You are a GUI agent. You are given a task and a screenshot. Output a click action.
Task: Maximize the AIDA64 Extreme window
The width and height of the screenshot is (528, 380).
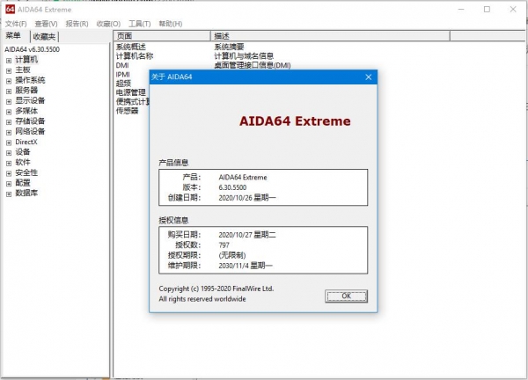pos(487,10)
